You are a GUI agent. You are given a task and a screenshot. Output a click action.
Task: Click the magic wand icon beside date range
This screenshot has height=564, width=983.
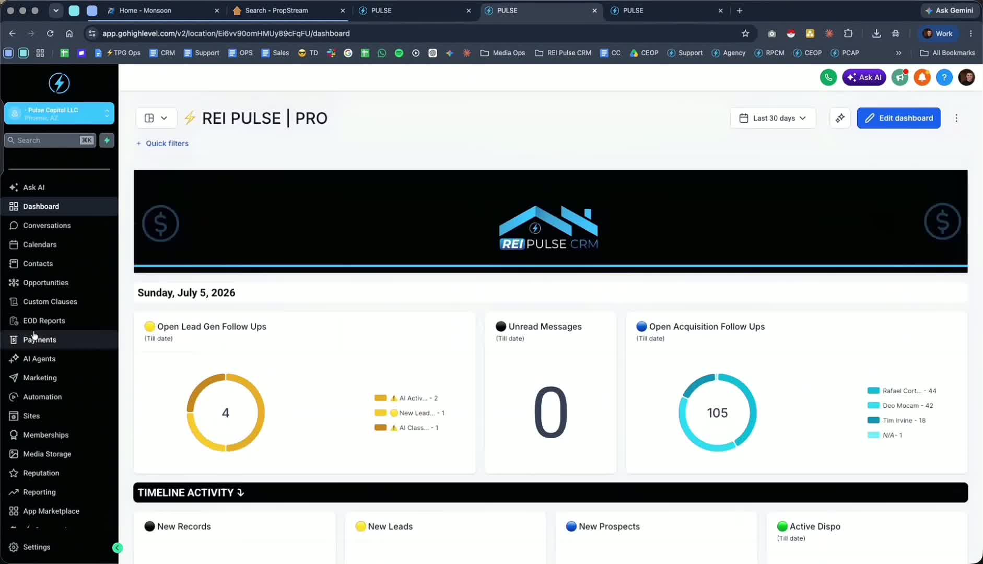[x=840, y=118]
